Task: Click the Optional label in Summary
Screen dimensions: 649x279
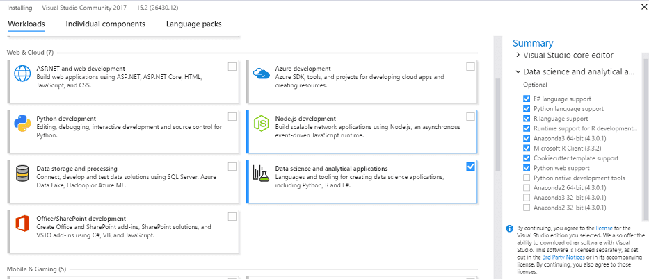Action: tap(535, 85)
